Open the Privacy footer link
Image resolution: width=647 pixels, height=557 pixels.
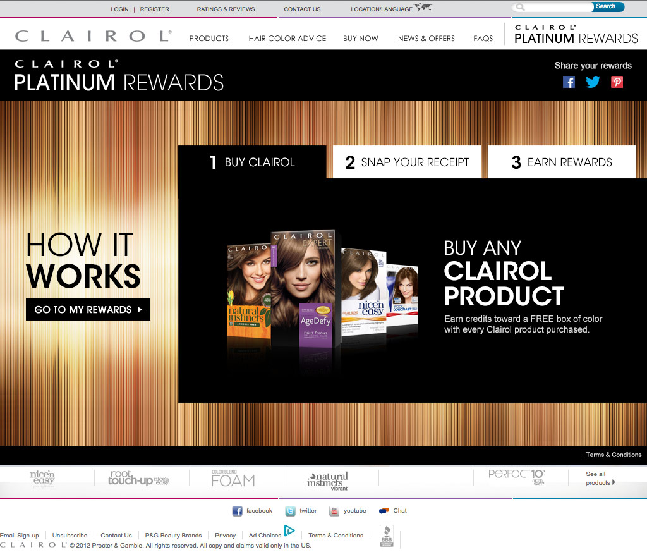point(226,535)
